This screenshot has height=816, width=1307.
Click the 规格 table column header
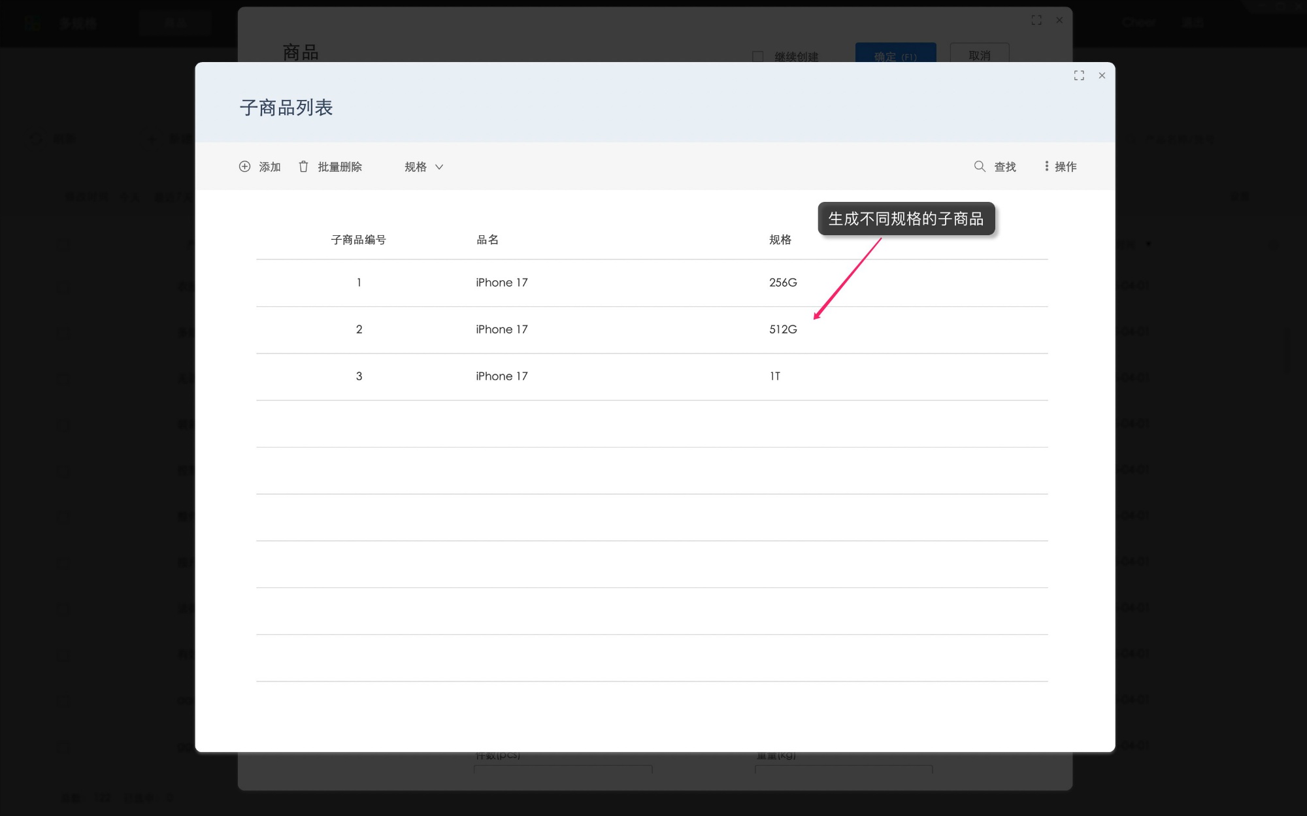(x=780, y=240)
